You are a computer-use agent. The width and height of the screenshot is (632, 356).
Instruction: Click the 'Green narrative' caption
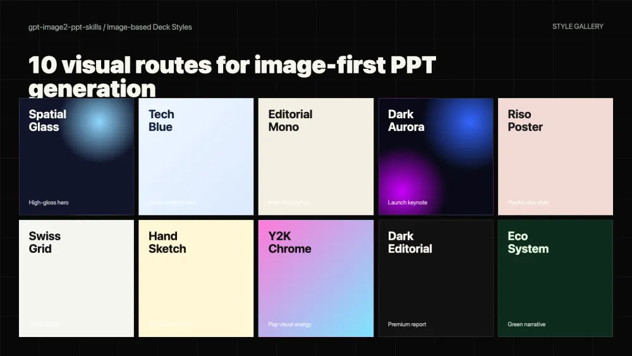pyautogui.click(x=526, y=324)
